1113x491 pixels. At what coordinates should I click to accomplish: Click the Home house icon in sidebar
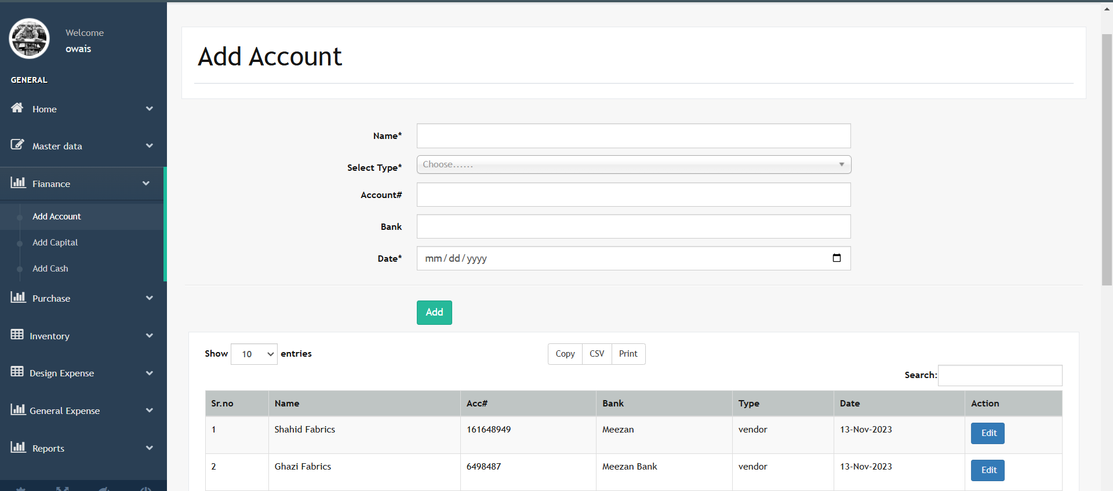[17, 108]
